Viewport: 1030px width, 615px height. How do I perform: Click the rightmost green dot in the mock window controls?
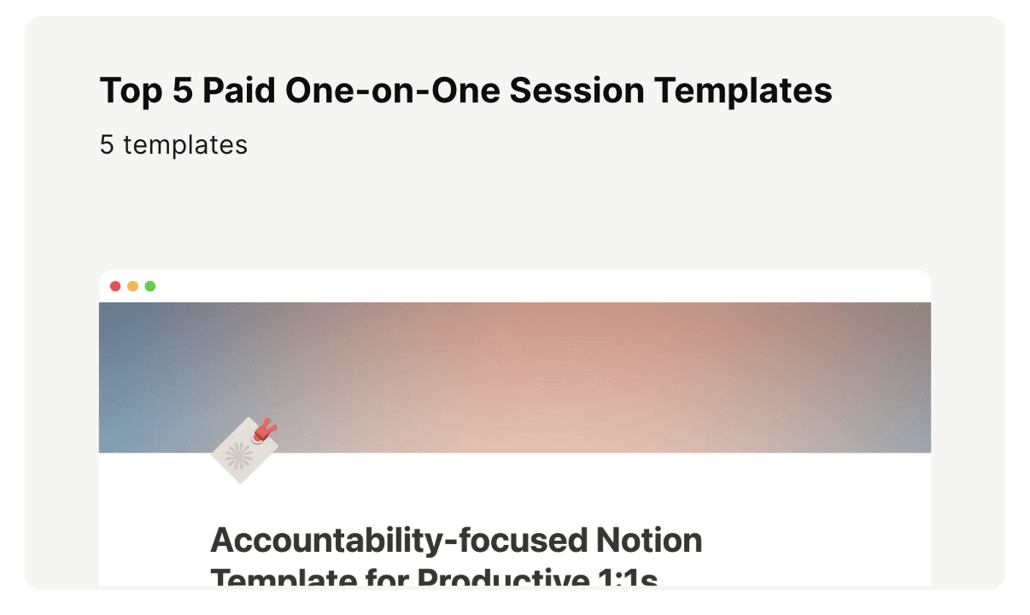[x=149, y=286]
